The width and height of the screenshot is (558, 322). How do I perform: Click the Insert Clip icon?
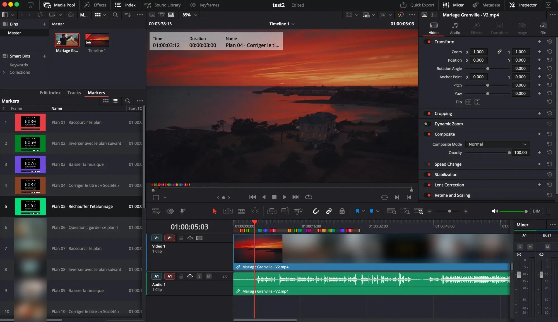[271, 211]
